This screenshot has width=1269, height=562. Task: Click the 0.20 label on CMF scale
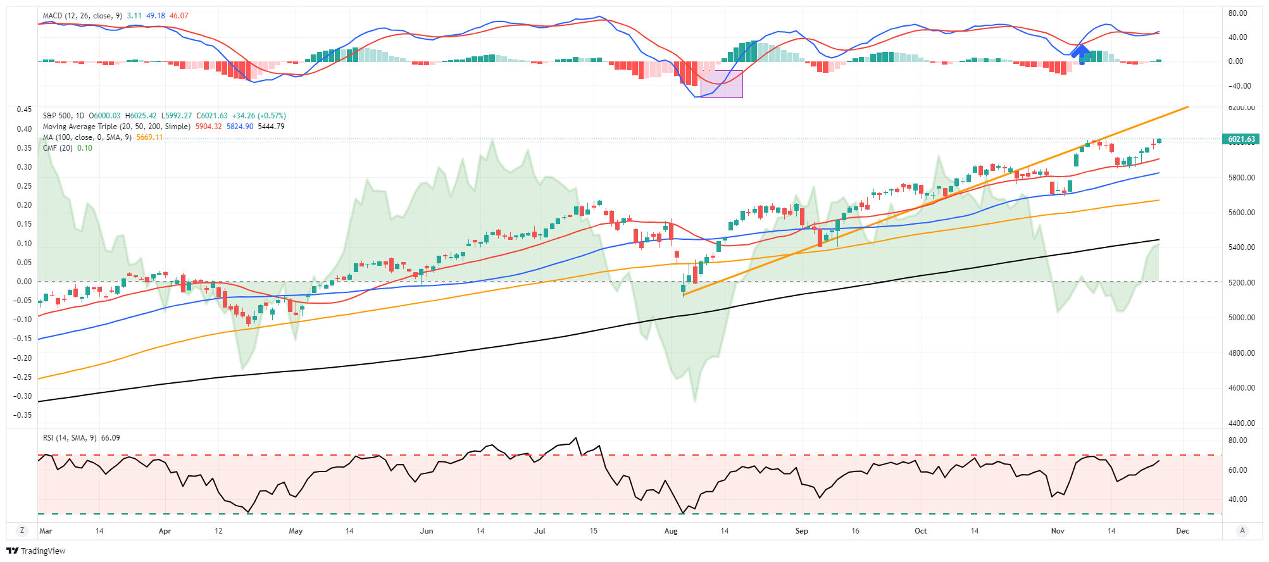[x=24, y=205]
